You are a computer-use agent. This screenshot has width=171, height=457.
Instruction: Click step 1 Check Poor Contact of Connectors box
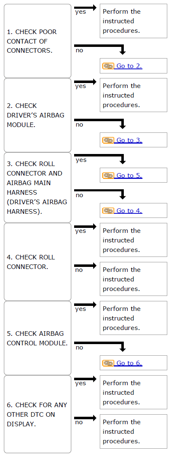click(x=38, y=41)
